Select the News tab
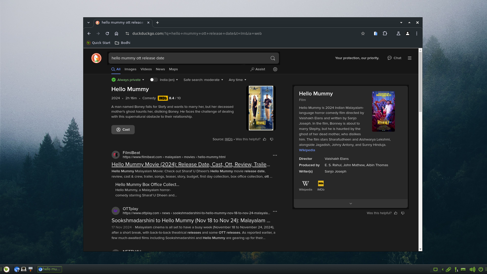This screenshot has width=487, height=274. click(160, 69)
